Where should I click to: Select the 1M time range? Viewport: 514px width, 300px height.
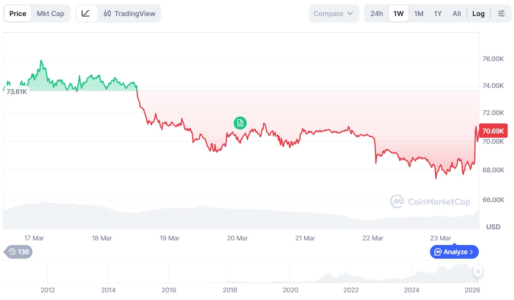tap(419, 14)
